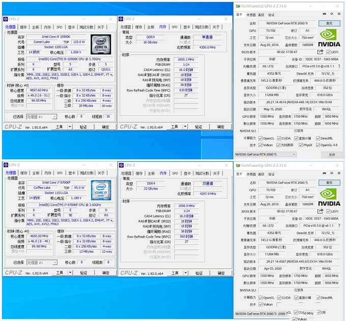Toggle the PhysX checkbox in driver 446.14 GPU-Z
Viewport: 346px width, 321px height.
[300, 145]
